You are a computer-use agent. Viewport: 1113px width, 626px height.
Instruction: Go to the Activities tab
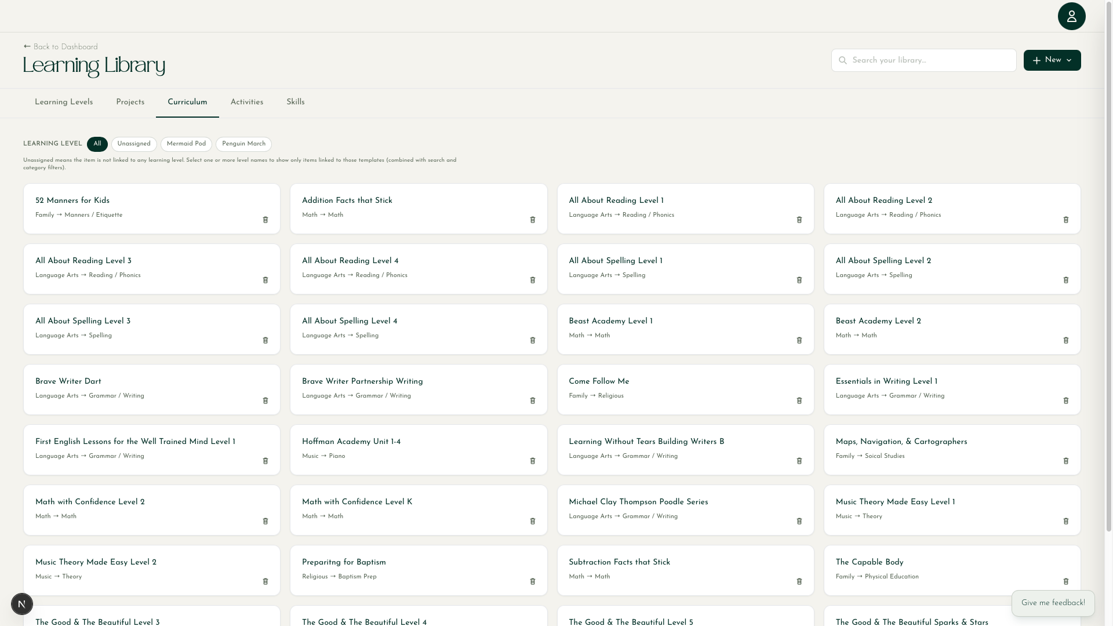[x=247, y=102]
